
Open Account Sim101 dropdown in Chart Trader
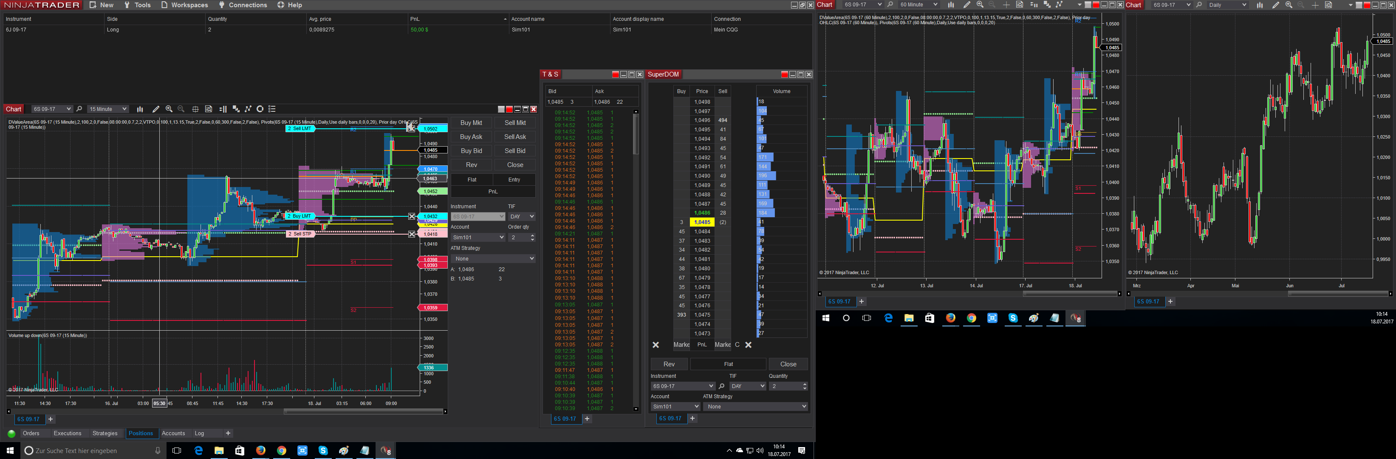pos(478,237)
